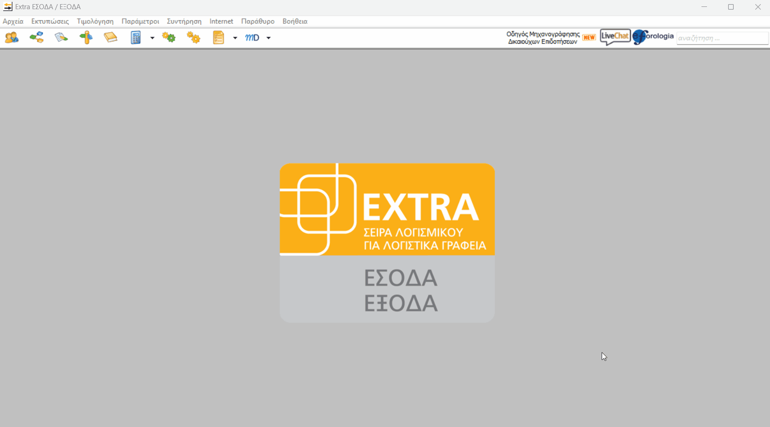Viewport: 770px width, 427px height.
Task: Expand the mD dropdown arrow
Action: 269,38
